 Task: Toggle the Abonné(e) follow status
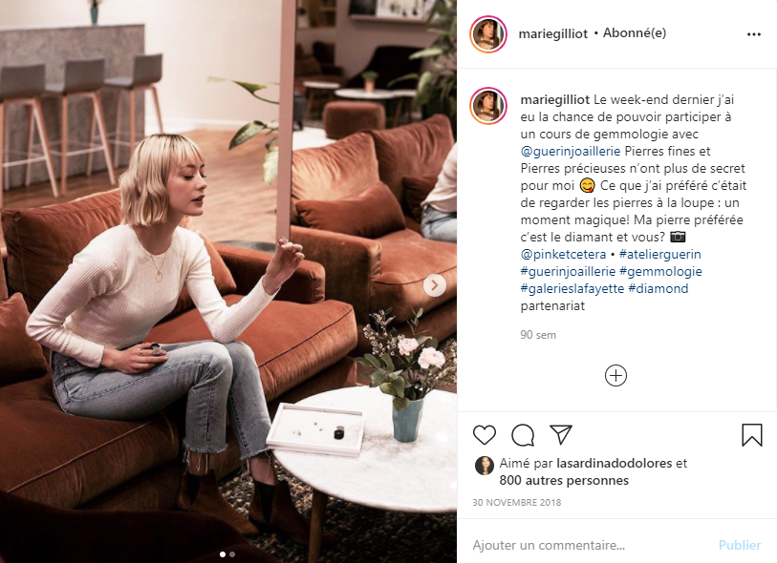(x=635, y=33)
